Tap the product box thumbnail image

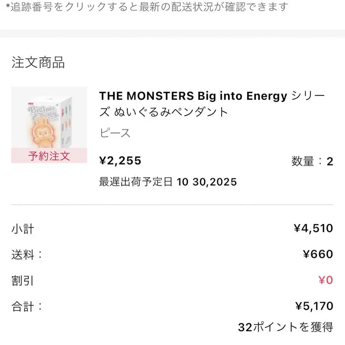tap(49, 119)
